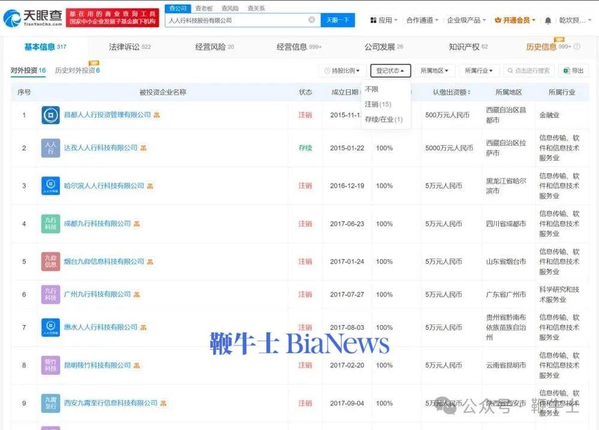Click equity chart icon after 达孜人人行科技有限公司
This screenshot has height=430, width=599.
click(143, 148)
